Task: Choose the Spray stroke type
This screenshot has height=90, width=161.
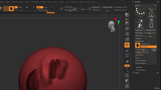Action: (x=151, y=20)
